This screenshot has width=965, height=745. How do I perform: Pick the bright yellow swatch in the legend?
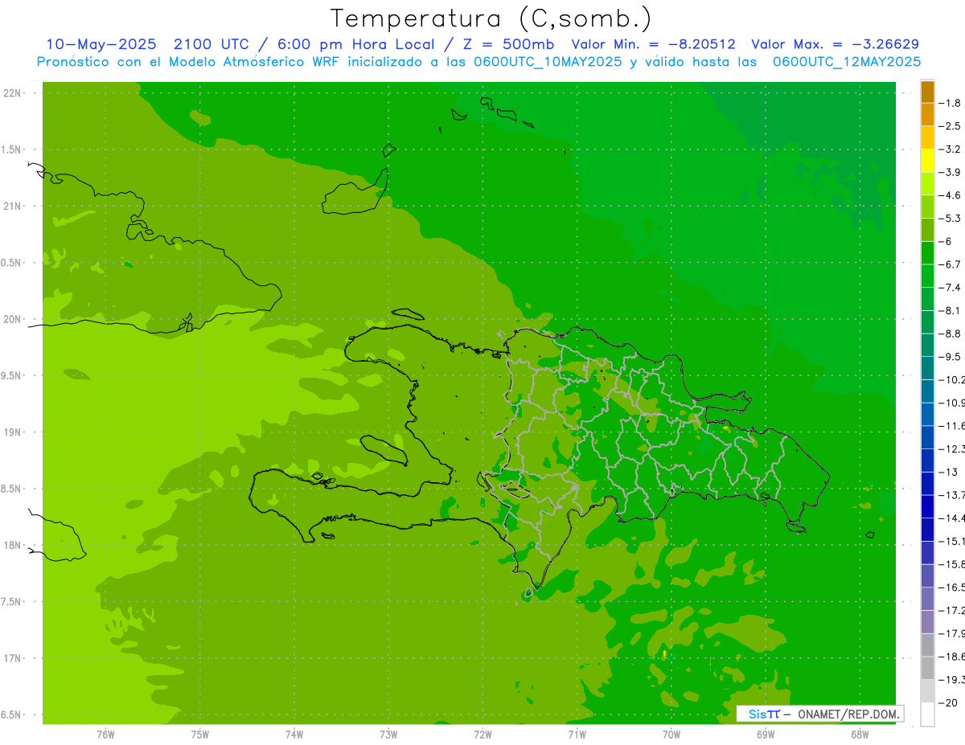click(927, 161)
